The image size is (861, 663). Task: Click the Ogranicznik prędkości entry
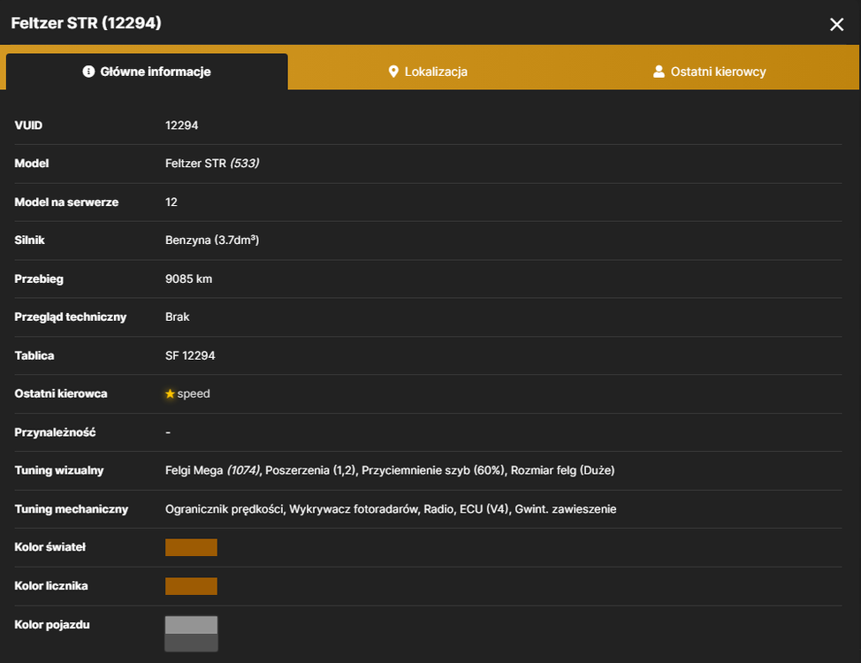point(225,509)
